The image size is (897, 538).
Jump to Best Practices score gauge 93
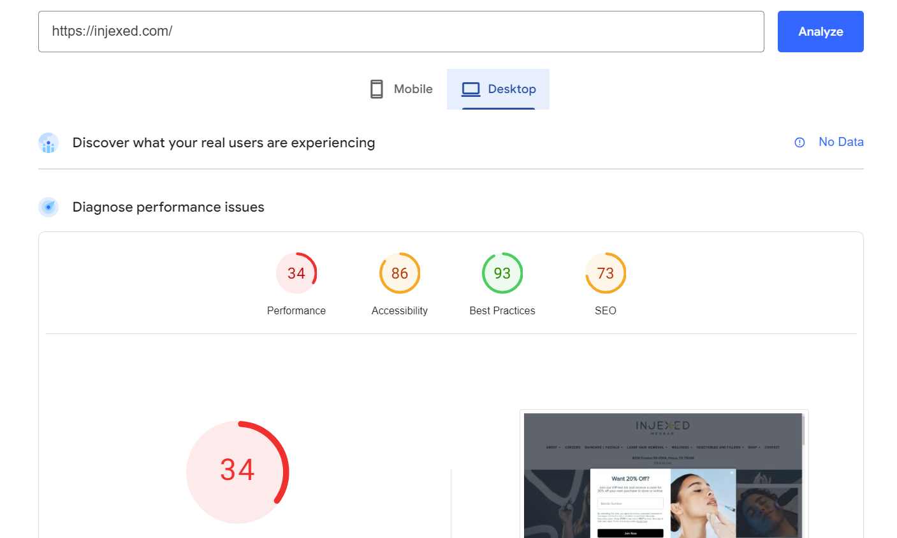pyautogui.click(x=502, y=273)
